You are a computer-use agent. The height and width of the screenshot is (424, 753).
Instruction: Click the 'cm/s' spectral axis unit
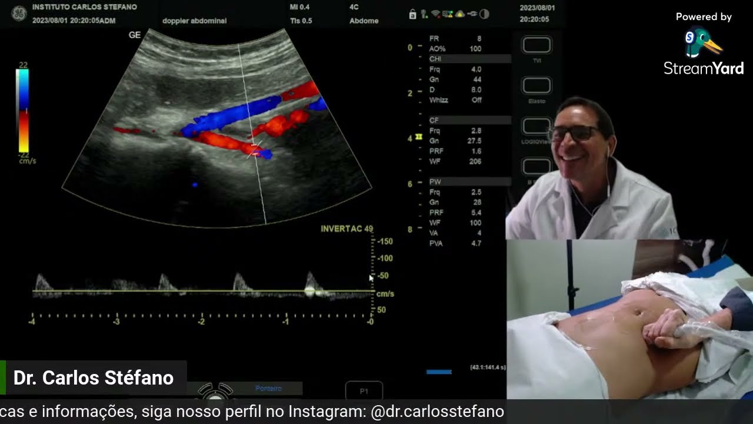(385, 294)
